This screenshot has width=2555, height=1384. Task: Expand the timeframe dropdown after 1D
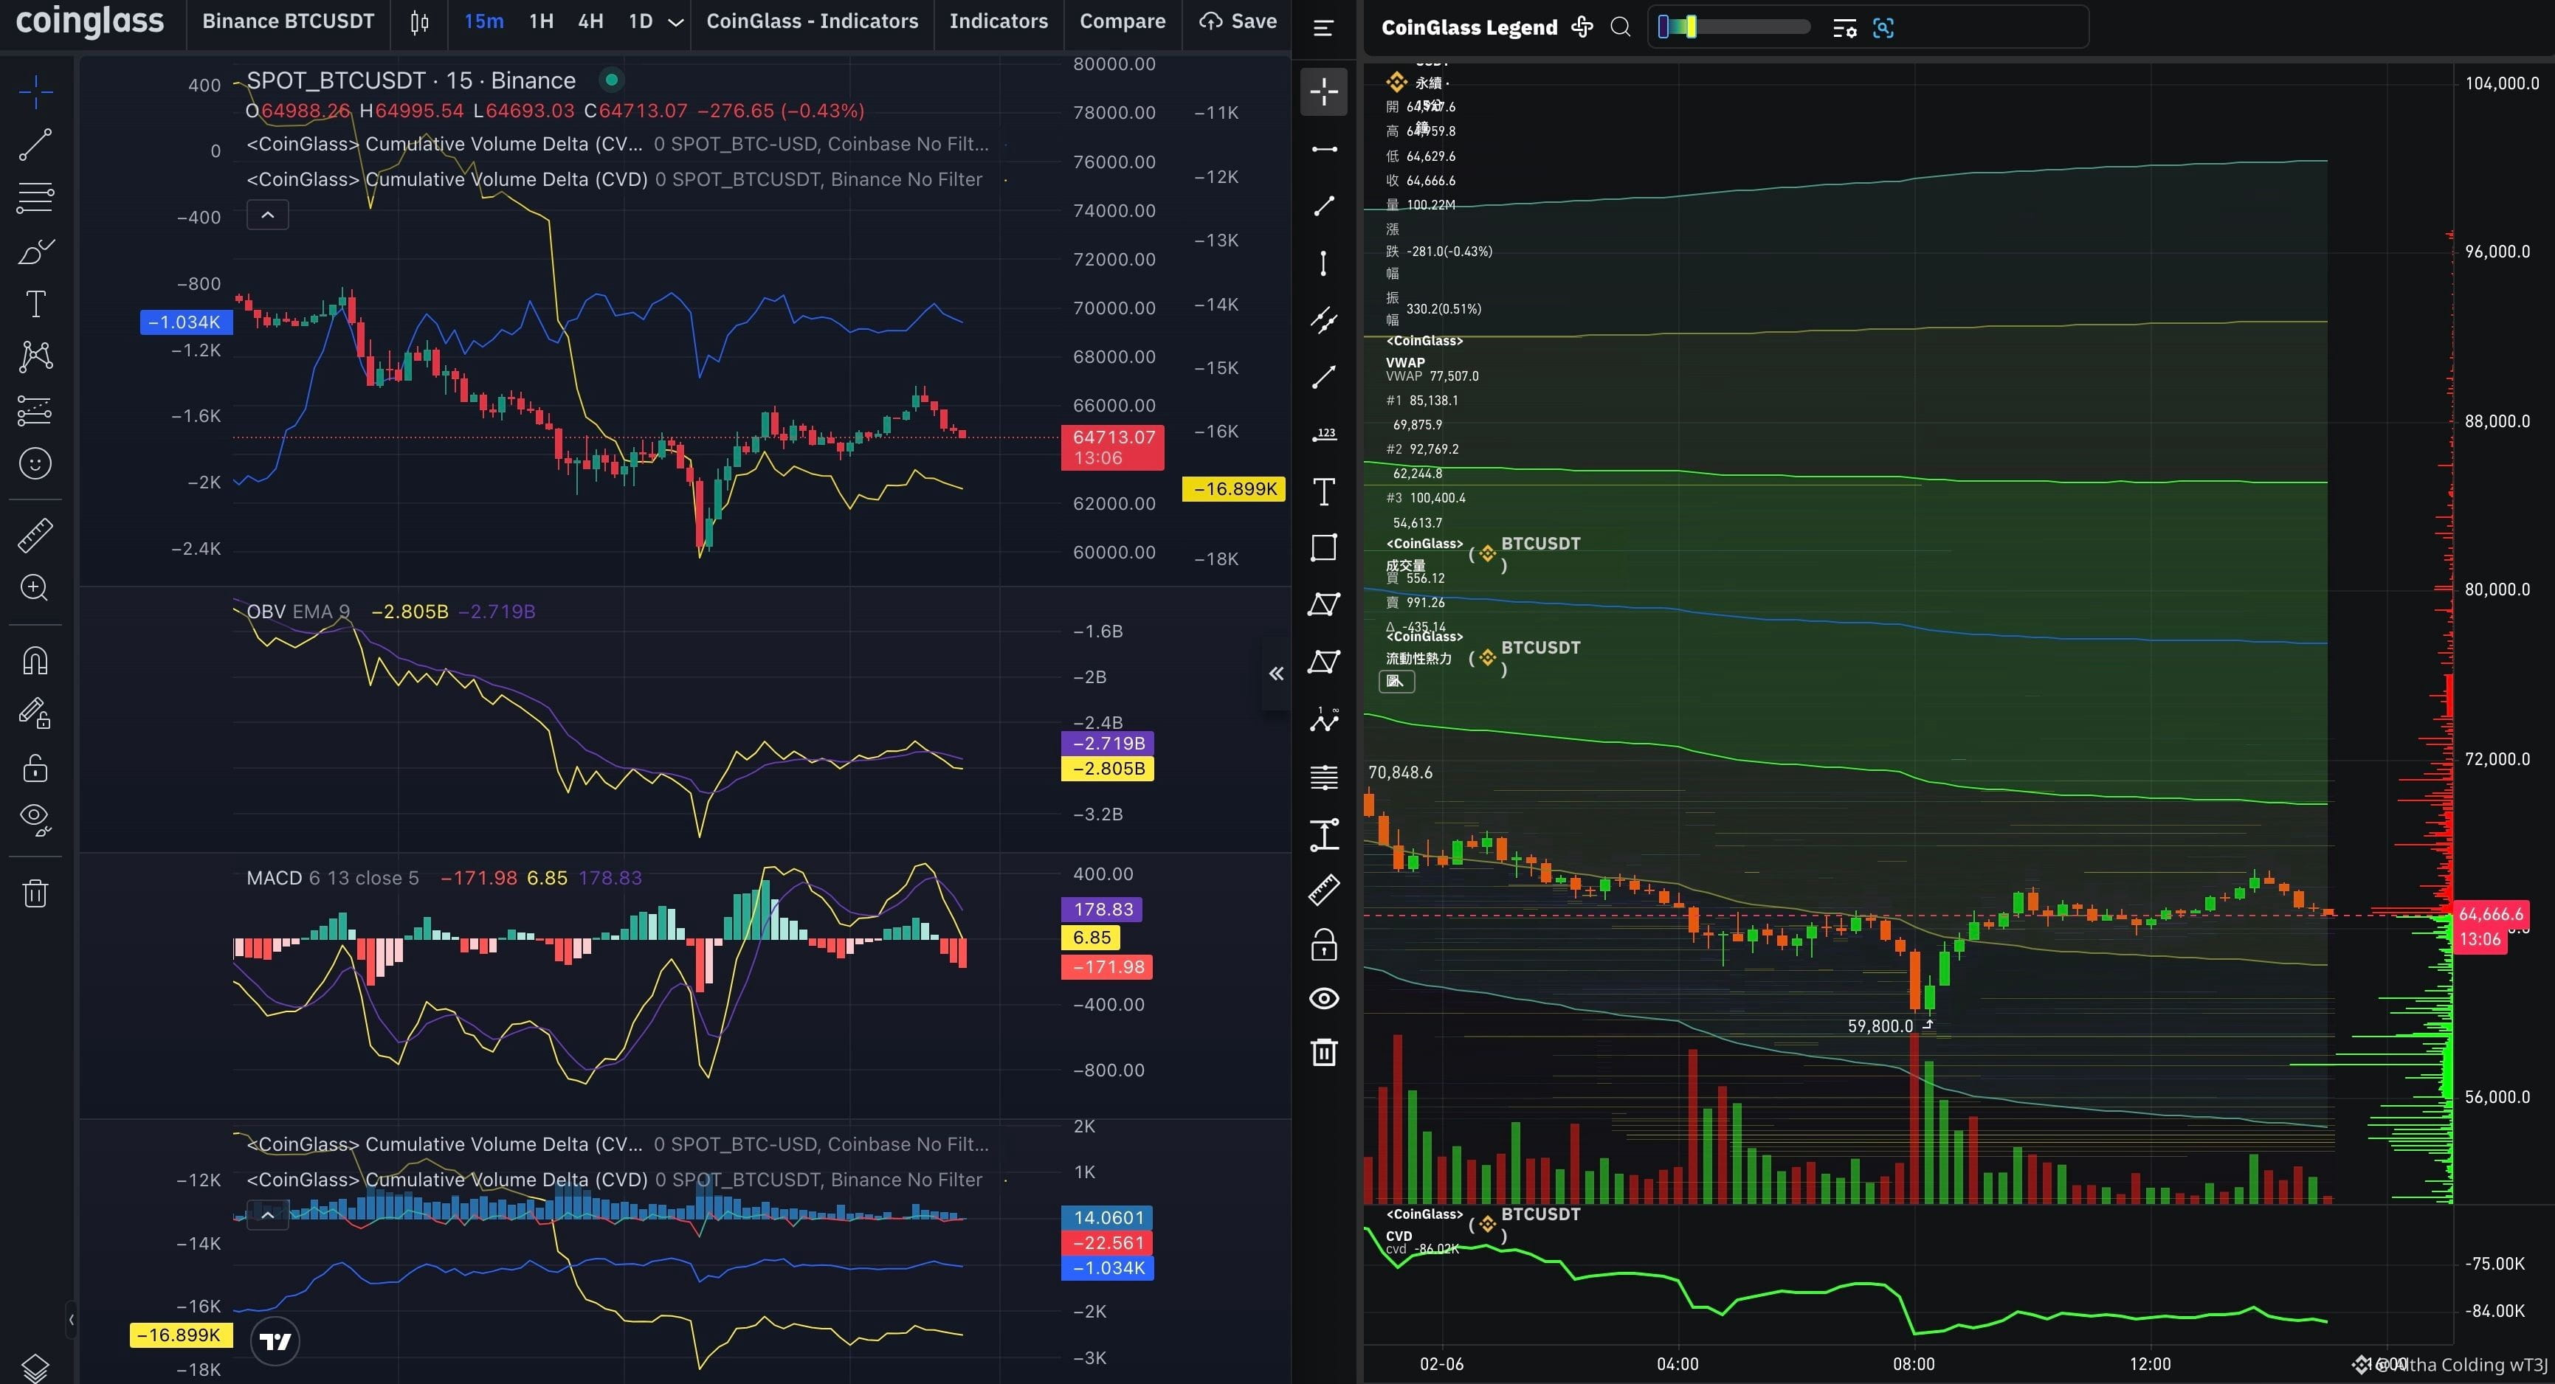point(677,22)
